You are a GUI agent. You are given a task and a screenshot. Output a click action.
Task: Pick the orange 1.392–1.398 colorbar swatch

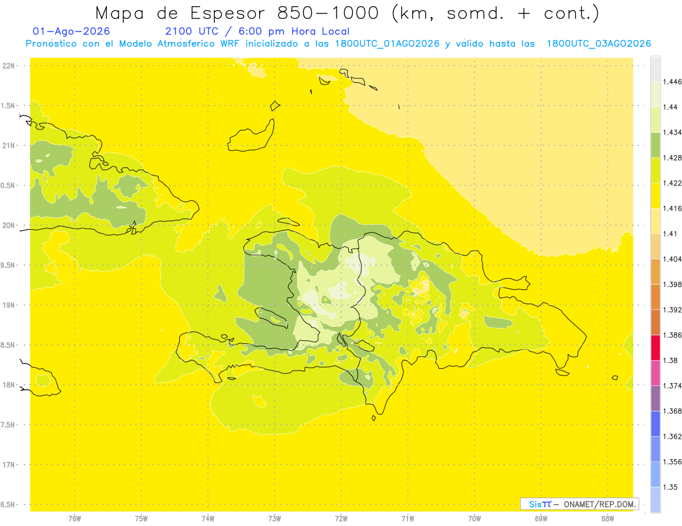655,297
